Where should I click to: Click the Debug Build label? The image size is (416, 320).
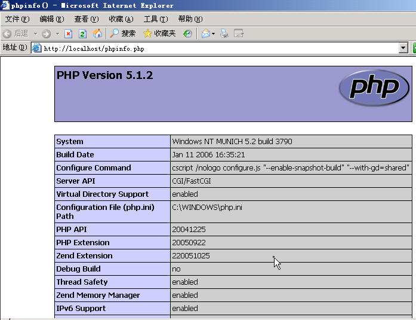coord(78,269)
